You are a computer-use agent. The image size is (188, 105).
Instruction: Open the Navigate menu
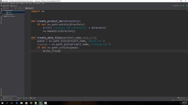point(13,3)
